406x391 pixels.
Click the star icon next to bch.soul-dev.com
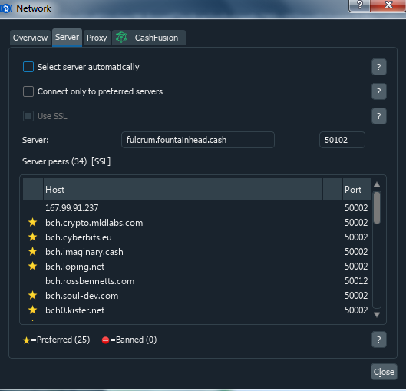point(33,296)
